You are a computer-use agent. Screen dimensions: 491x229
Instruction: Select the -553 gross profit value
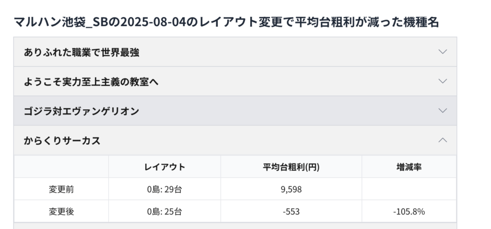pos(291,212)
